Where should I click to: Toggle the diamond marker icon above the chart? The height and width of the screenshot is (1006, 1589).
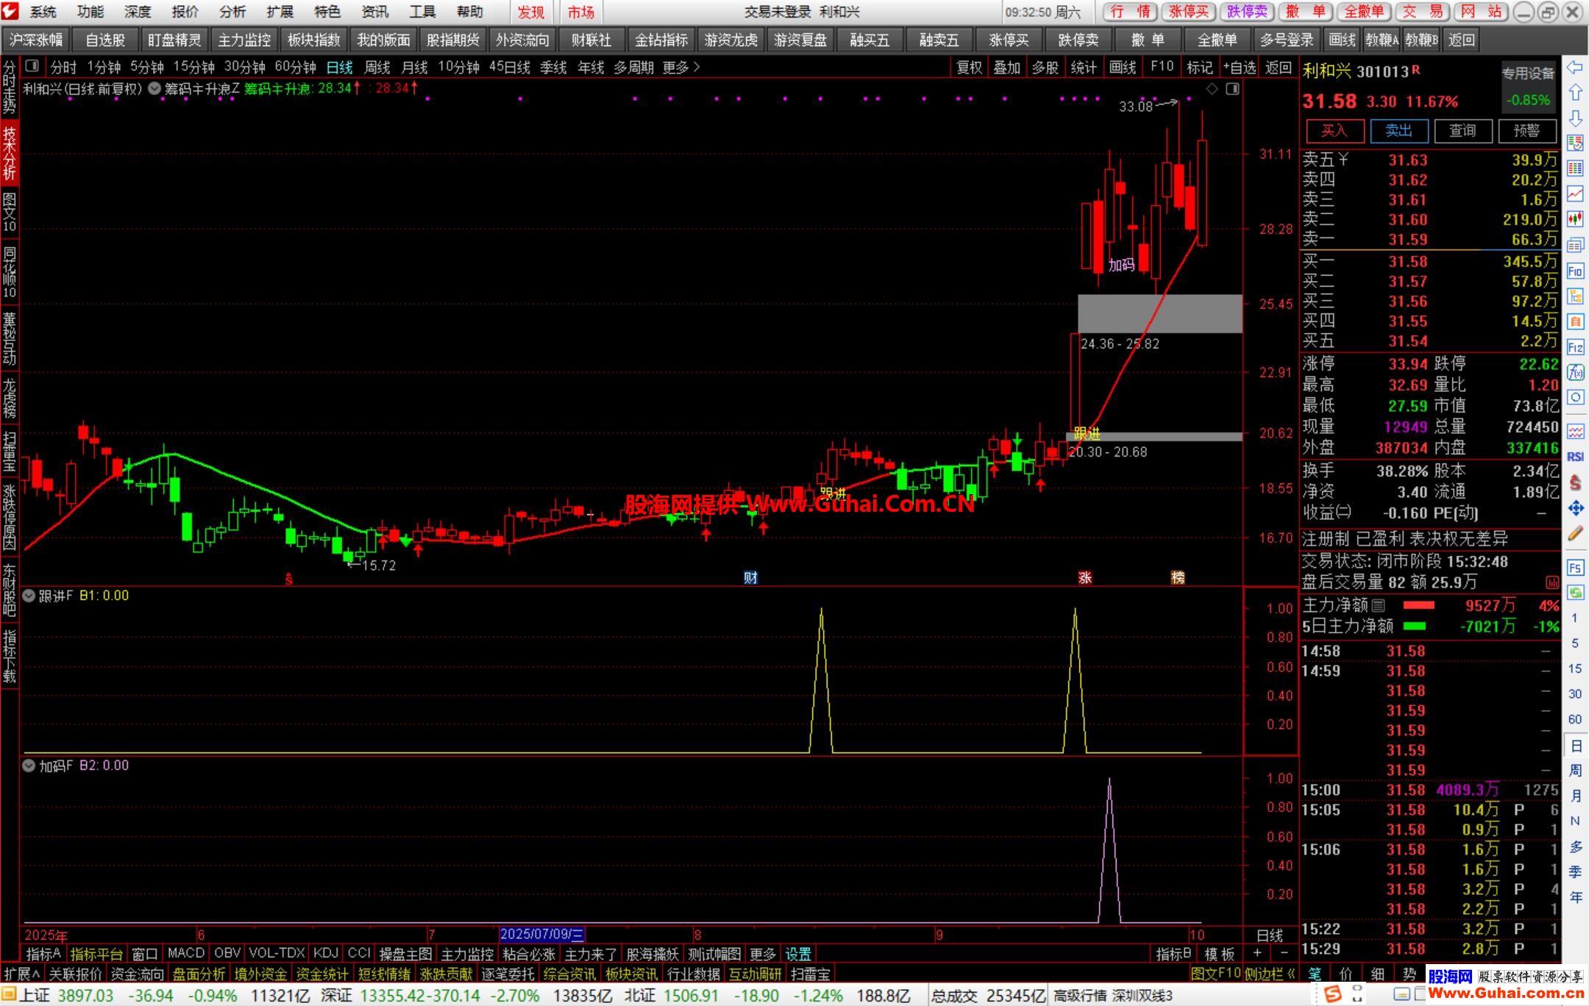point(1212,89)
